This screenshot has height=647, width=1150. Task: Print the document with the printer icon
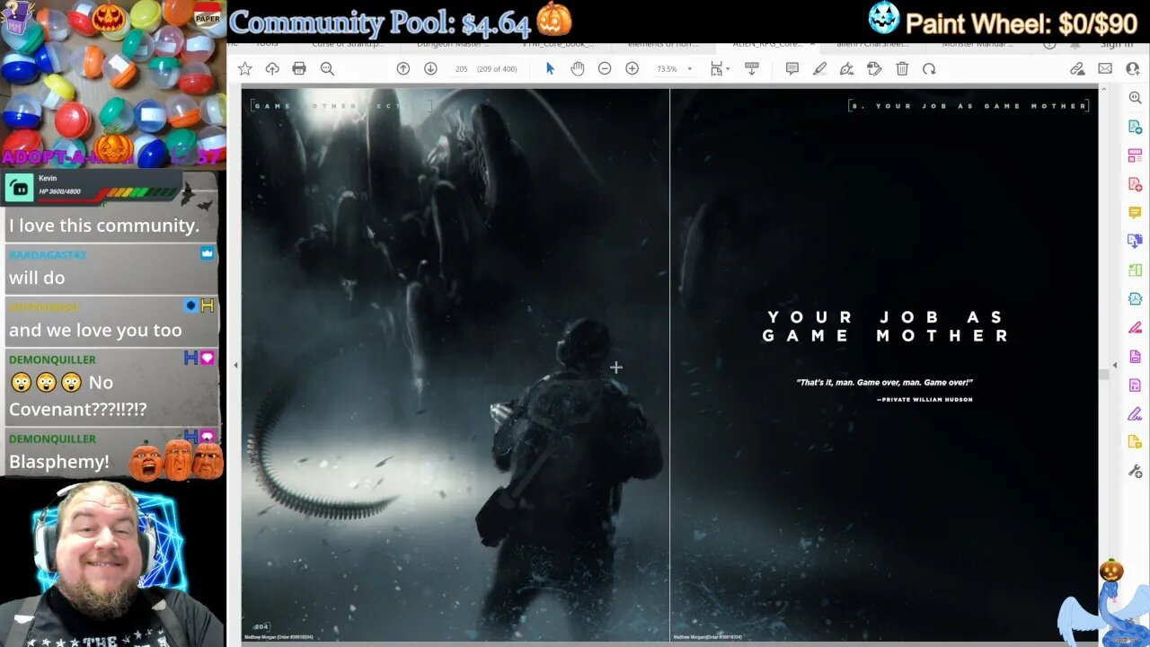click(299, 69)
